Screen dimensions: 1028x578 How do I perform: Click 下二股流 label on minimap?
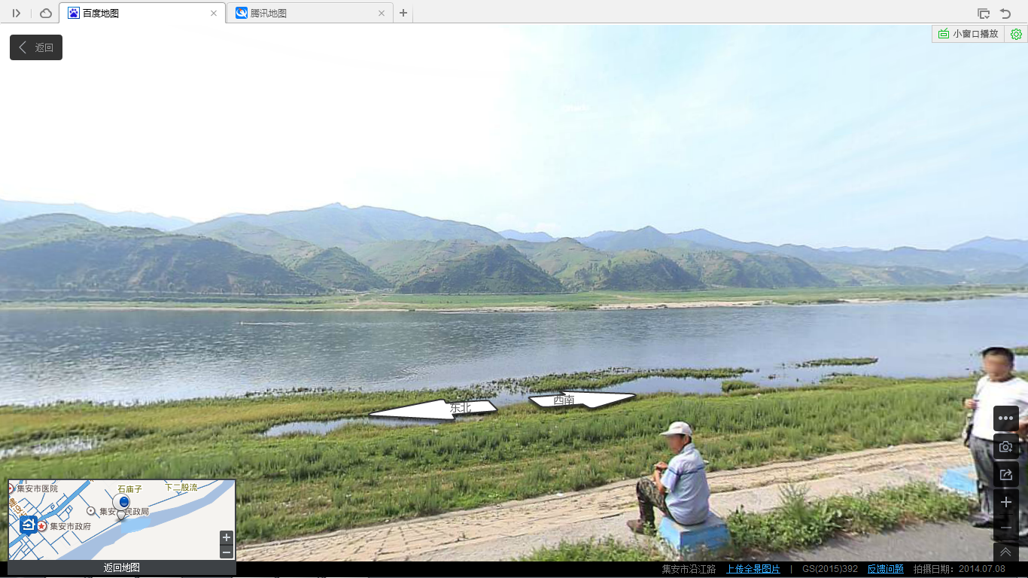click(181, 488)
